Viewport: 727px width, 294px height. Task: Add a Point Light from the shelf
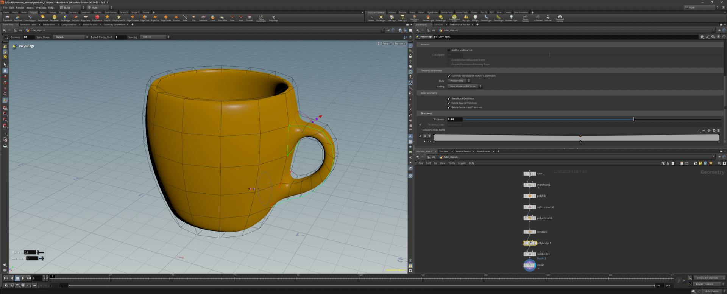(381, 18)
